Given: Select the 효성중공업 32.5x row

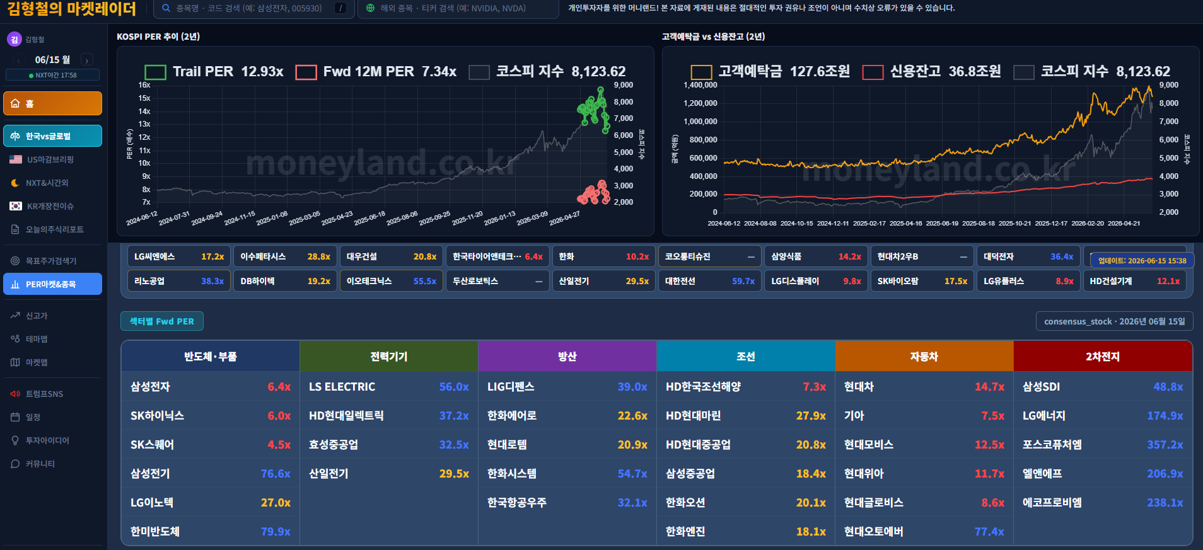Looking at the screenshot, I should [389, 445].
